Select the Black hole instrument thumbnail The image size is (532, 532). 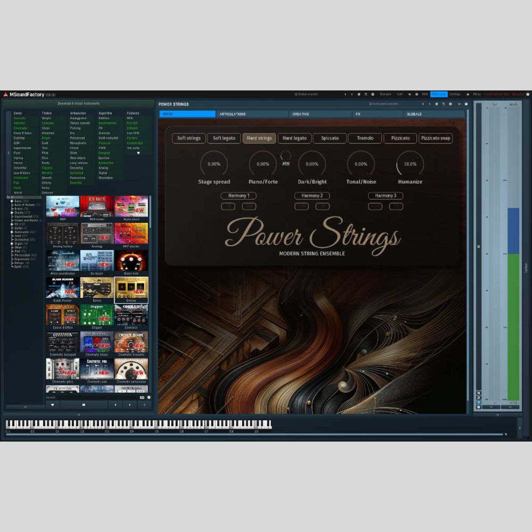(131, 261)
